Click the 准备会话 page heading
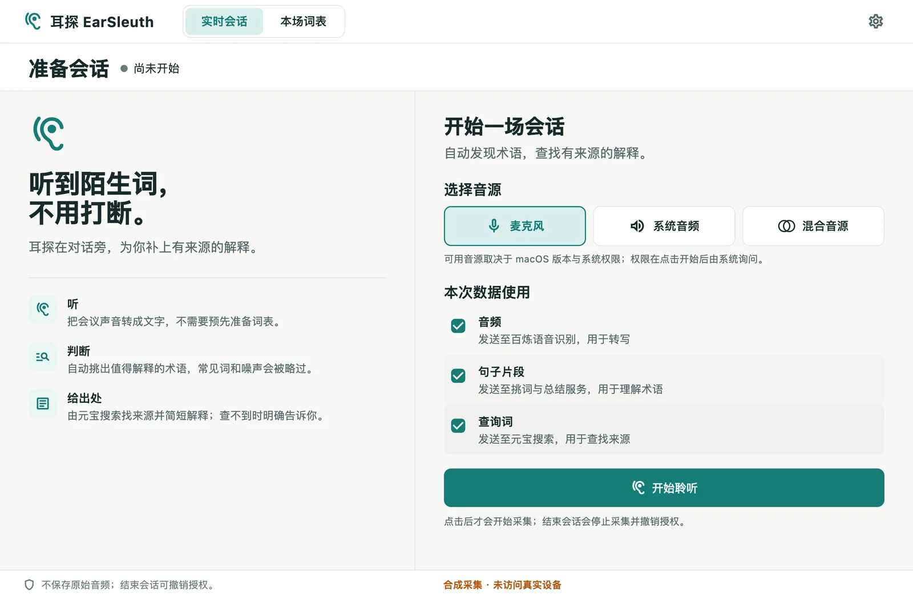 pos(69,68)
